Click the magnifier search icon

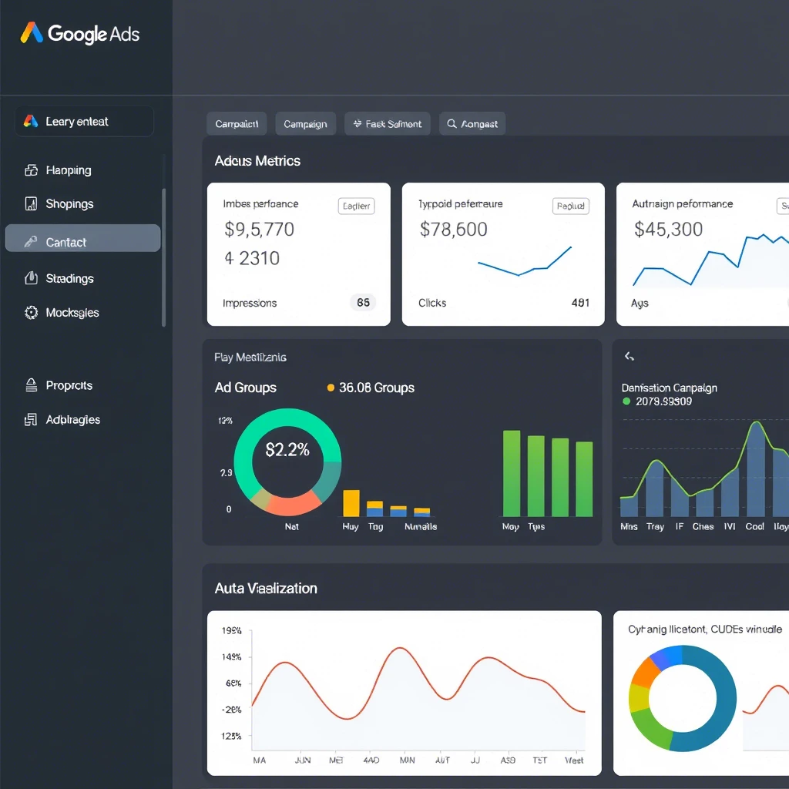pos(452,123)
